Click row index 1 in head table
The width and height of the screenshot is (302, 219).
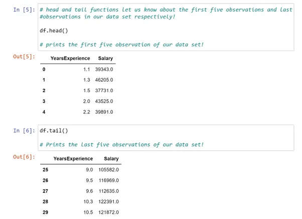point(44,80)
